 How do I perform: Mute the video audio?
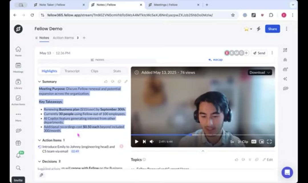pos(152,142)
